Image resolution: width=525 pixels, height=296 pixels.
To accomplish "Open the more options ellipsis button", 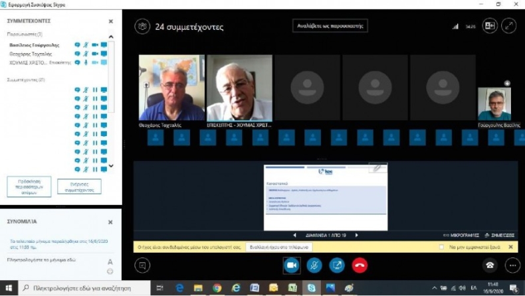I will 512,265.
